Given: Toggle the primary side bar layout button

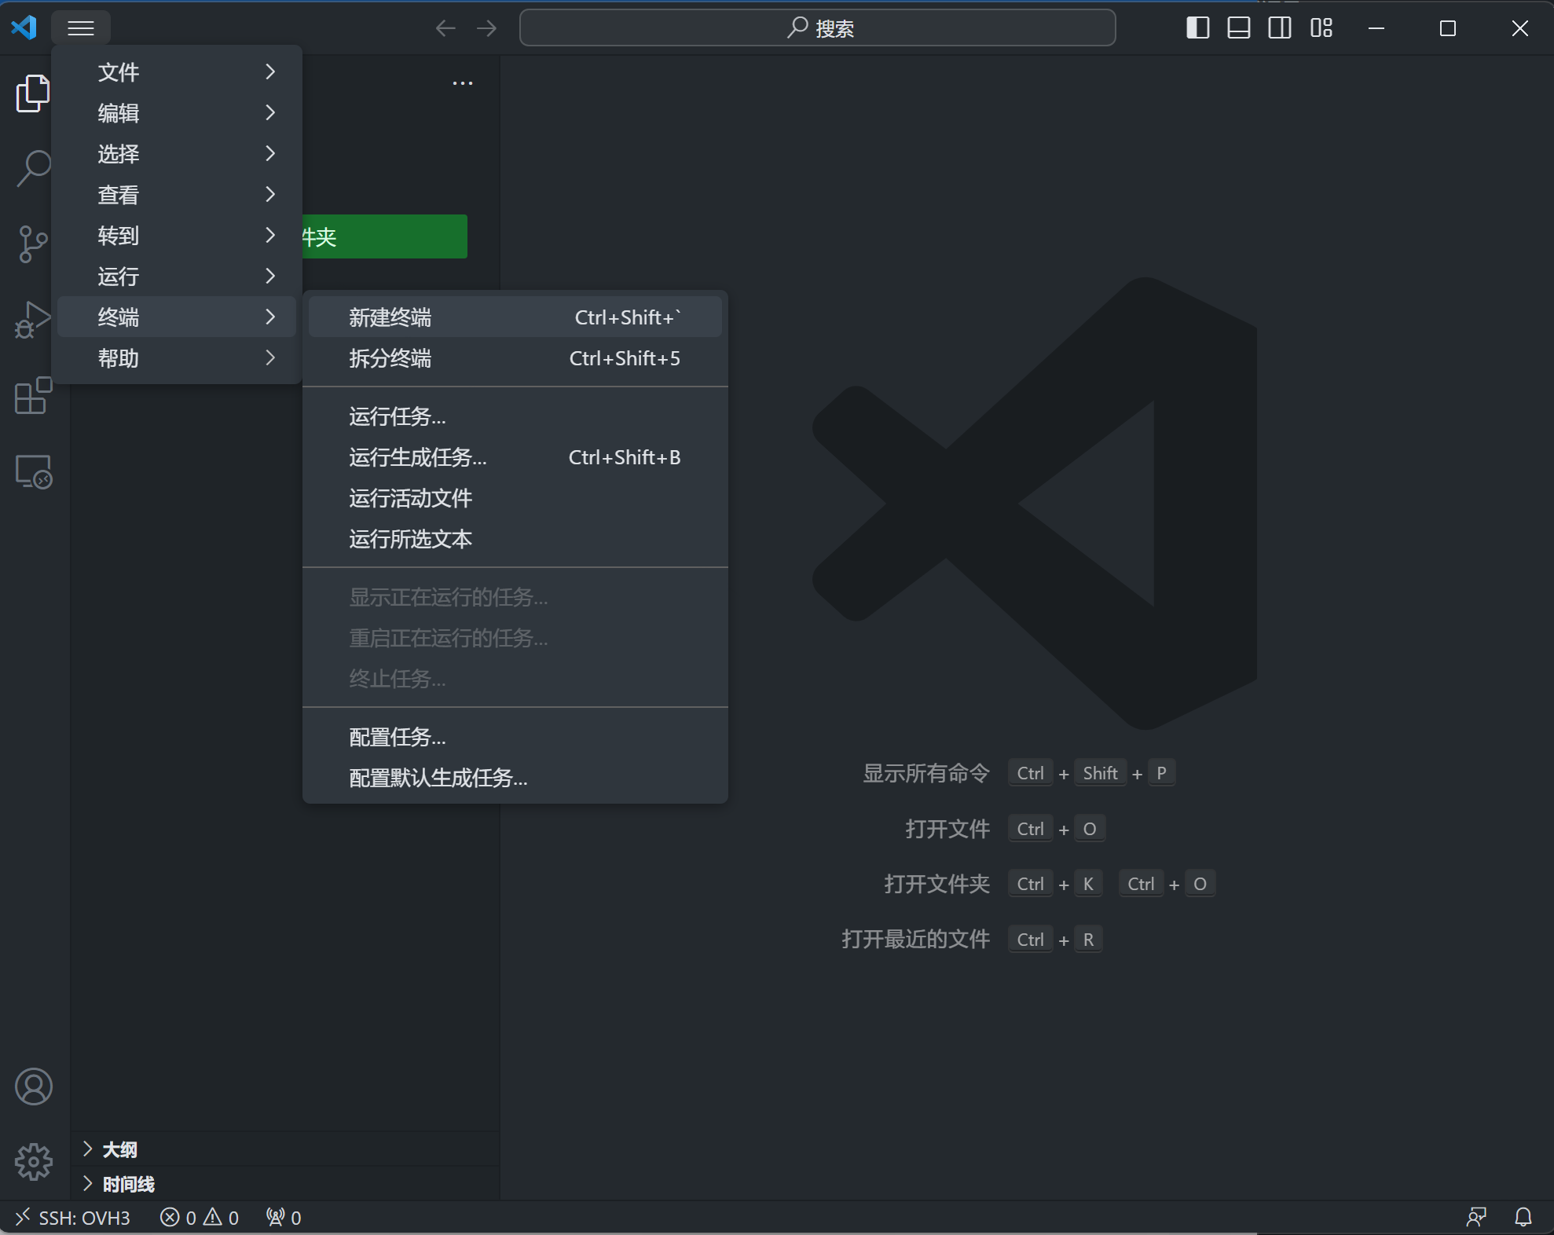Looking at the screenshot, I should point(1197,28).
